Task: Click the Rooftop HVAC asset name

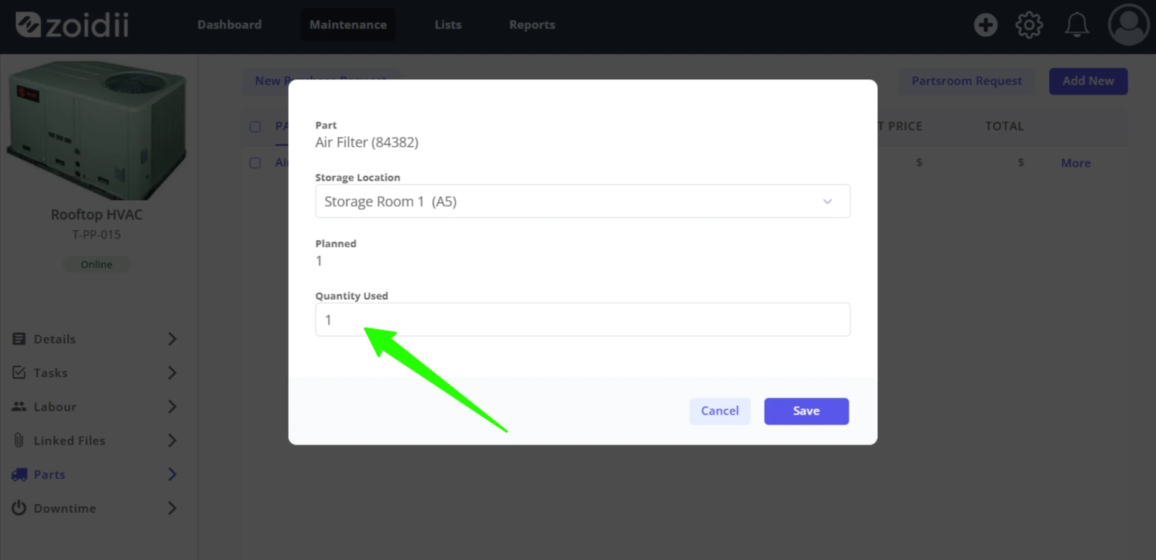Action: point(96,215)
